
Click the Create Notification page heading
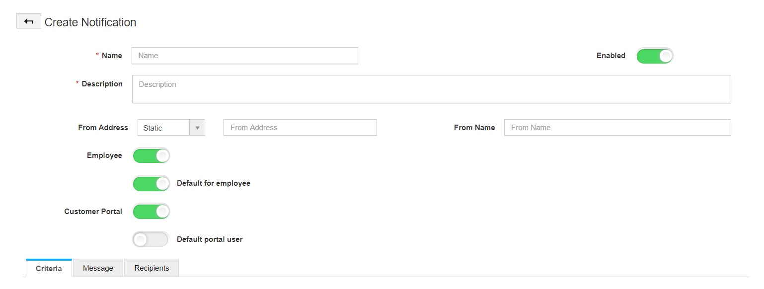coord(90,22)
